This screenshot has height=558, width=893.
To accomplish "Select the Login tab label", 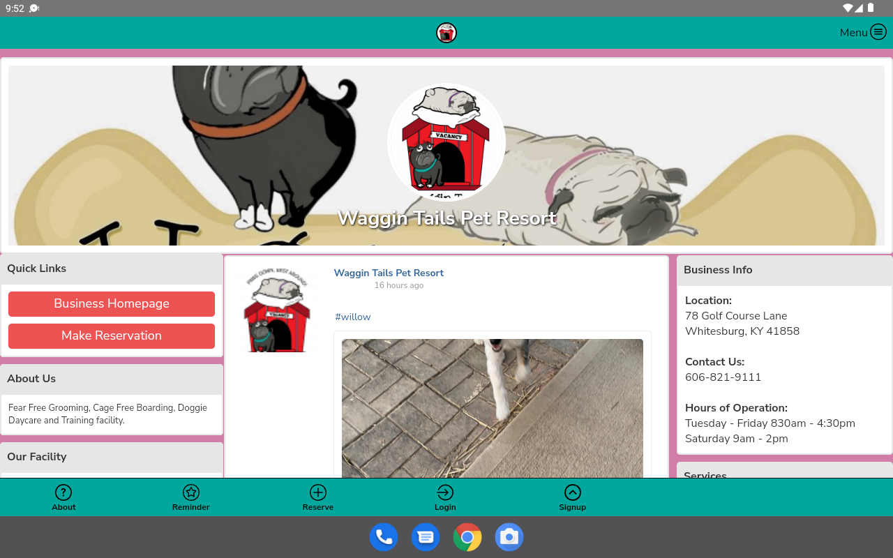I will point(445,507).
